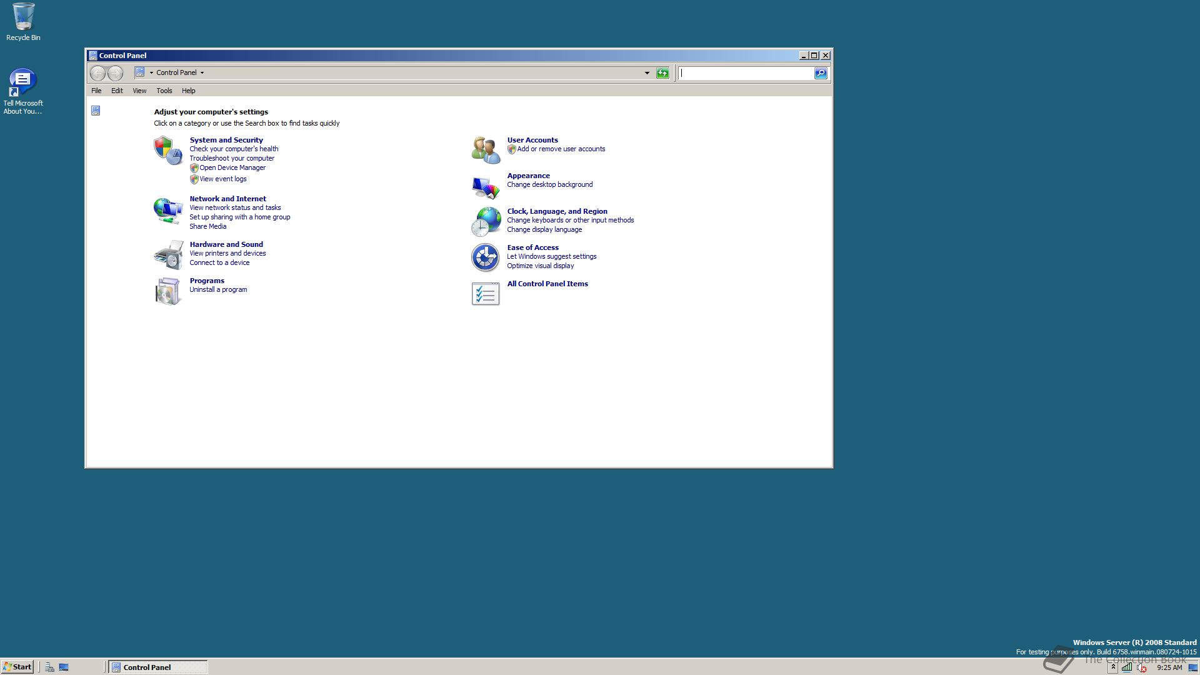1200x675 pixels.
Task: Open the Programs category link
Action: [x=207, y=281]
